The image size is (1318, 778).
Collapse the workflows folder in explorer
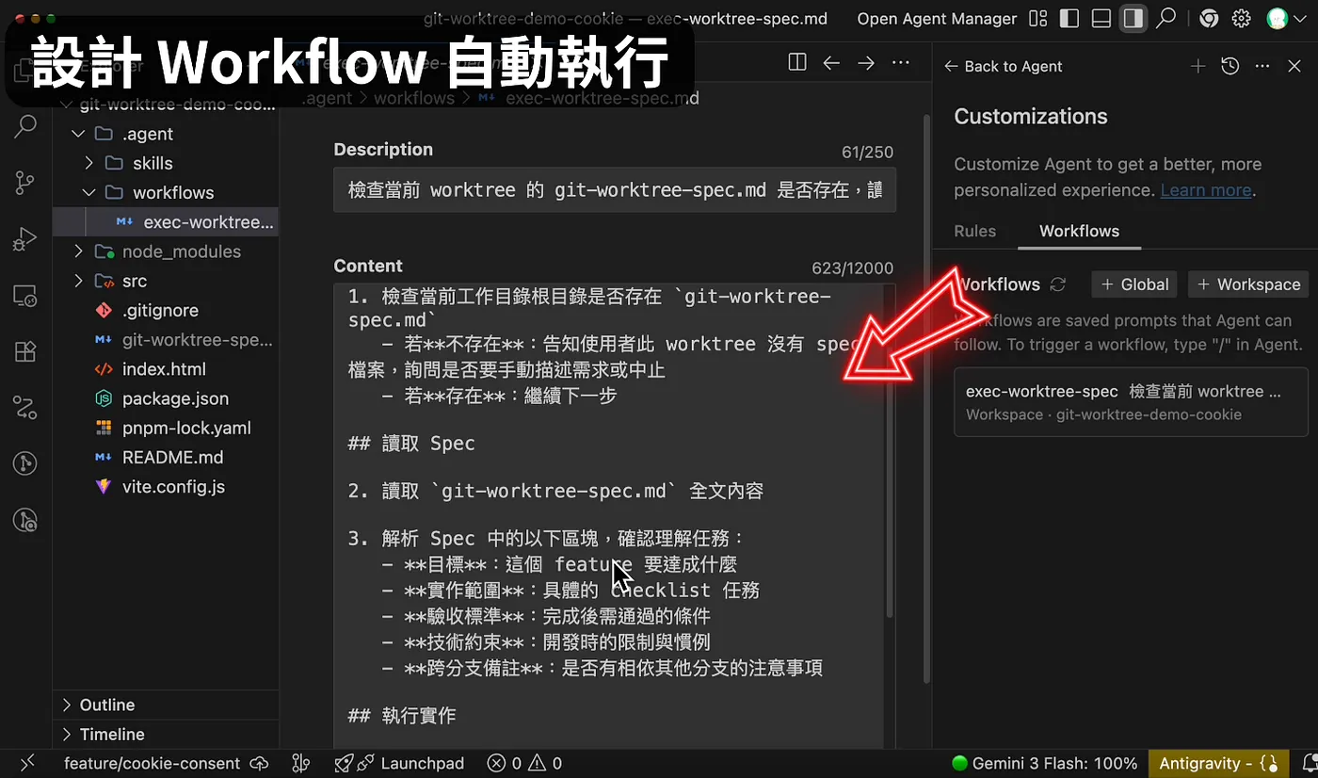(89, 192)
